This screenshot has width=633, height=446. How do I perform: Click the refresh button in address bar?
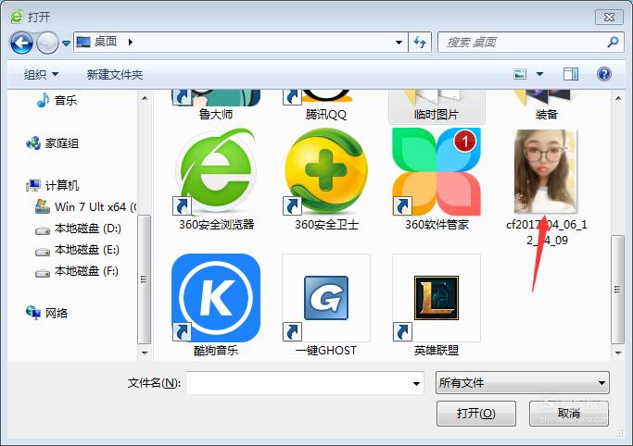[x=420, y=42]
